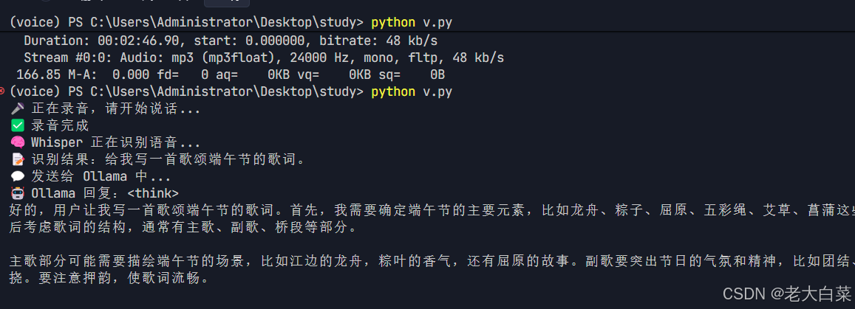Click the 166.85 M-A playback status line

point(230,74)
